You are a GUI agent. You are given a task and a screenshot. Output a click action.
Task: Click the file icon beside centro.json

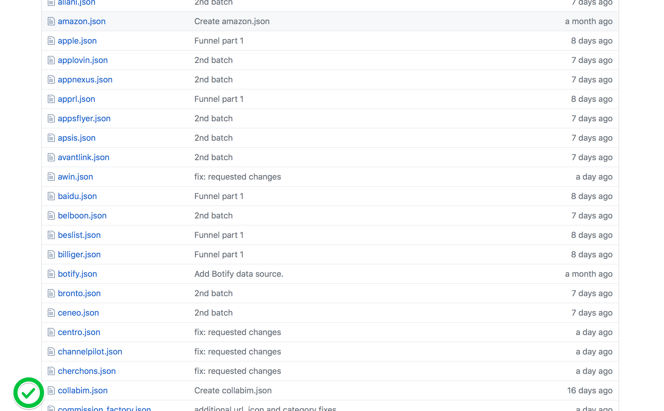coord(51,332)
